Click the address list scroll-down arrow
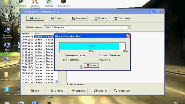185x104 pixels. [x=57, y=81]
